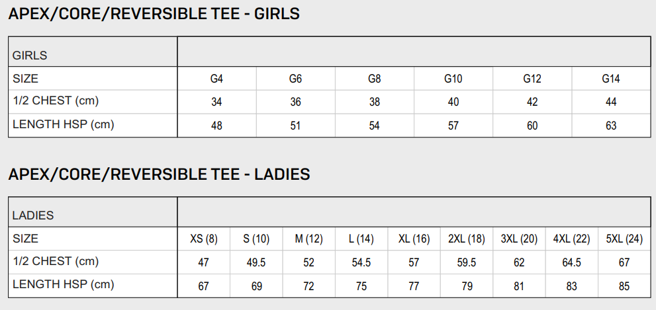Click the Girls tee section heading
This screenshot has height=310, width=656.
[154, 14]
